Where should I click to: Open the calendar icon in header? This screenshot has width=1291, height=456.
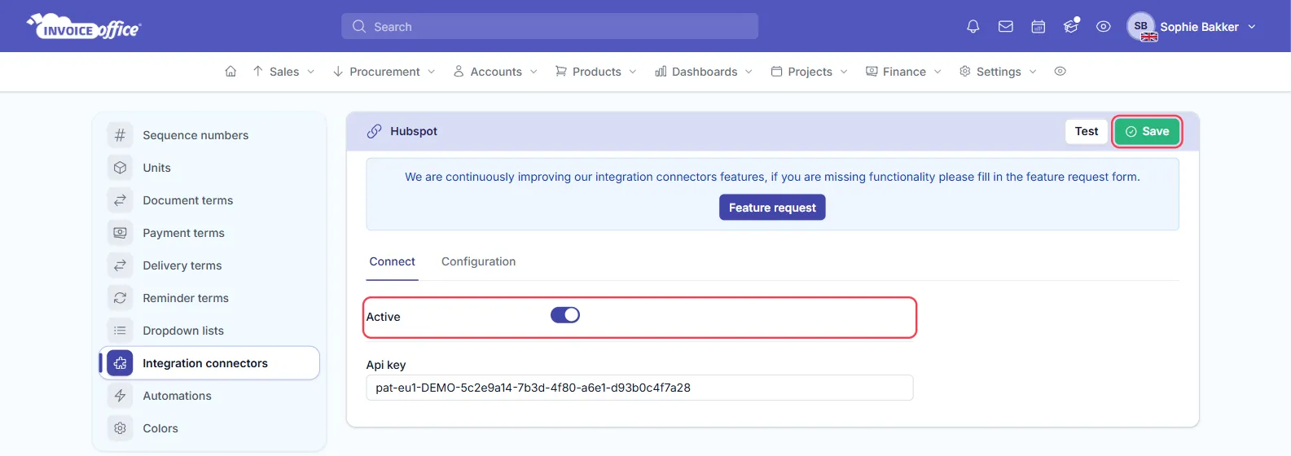1039,27
